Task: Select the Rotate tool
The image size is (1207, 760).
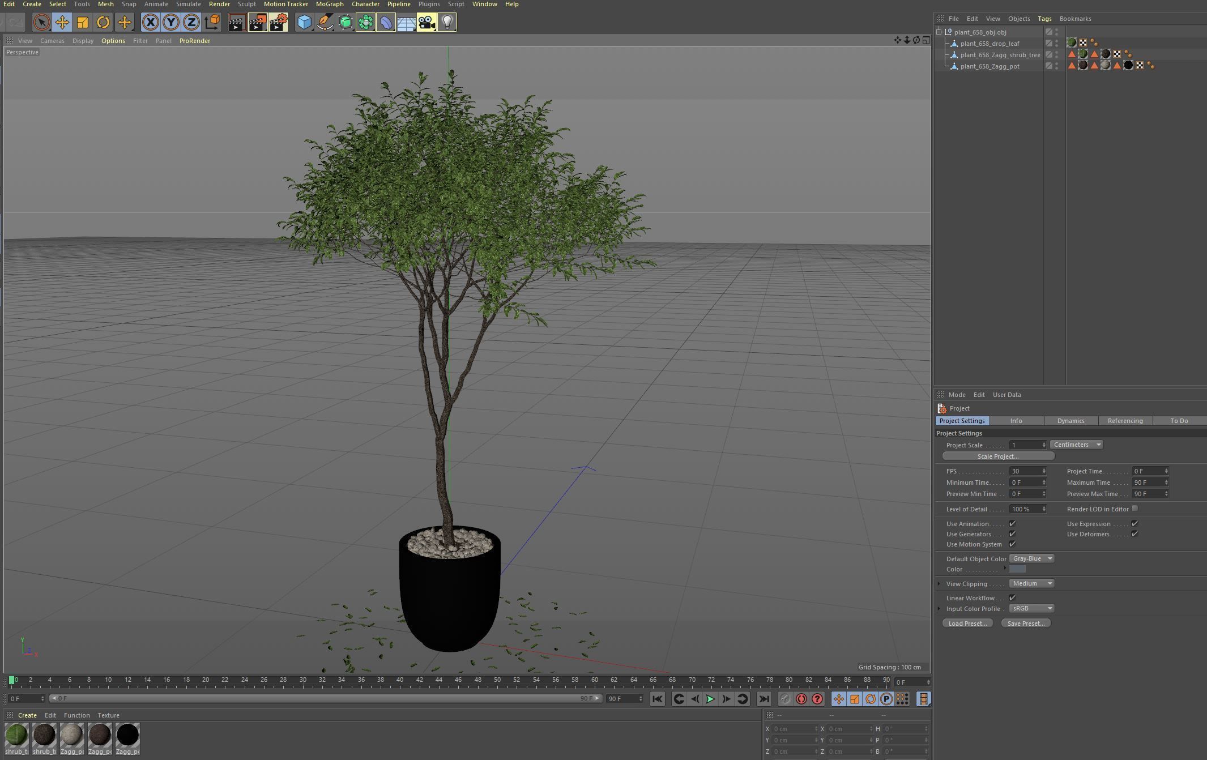Action: [103, 23]
